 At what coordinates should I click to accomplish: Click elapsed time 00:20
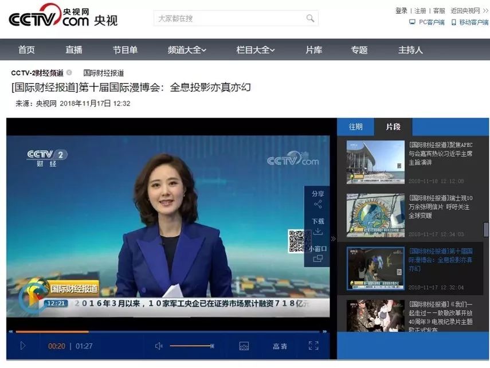pos(57,346)
